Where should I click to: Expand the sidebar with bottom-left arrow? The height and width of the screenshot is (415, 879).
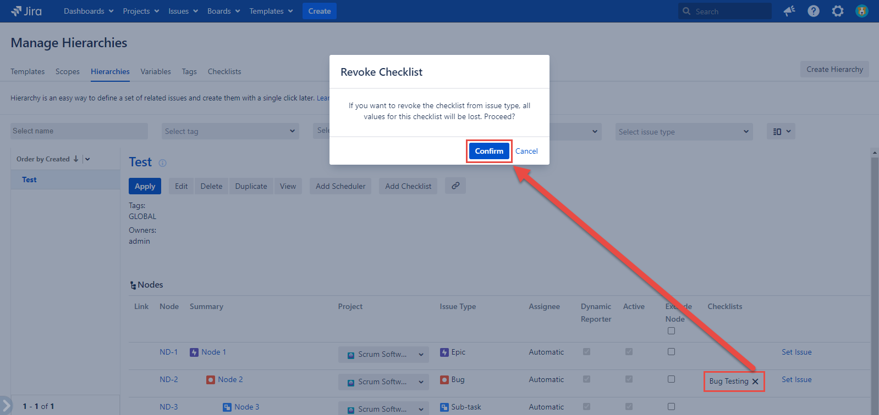6,406
